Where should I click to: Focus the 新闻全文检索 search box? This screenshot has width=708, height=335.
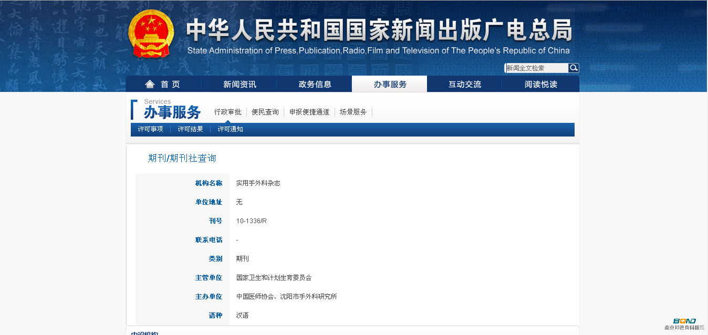point(536,68)
